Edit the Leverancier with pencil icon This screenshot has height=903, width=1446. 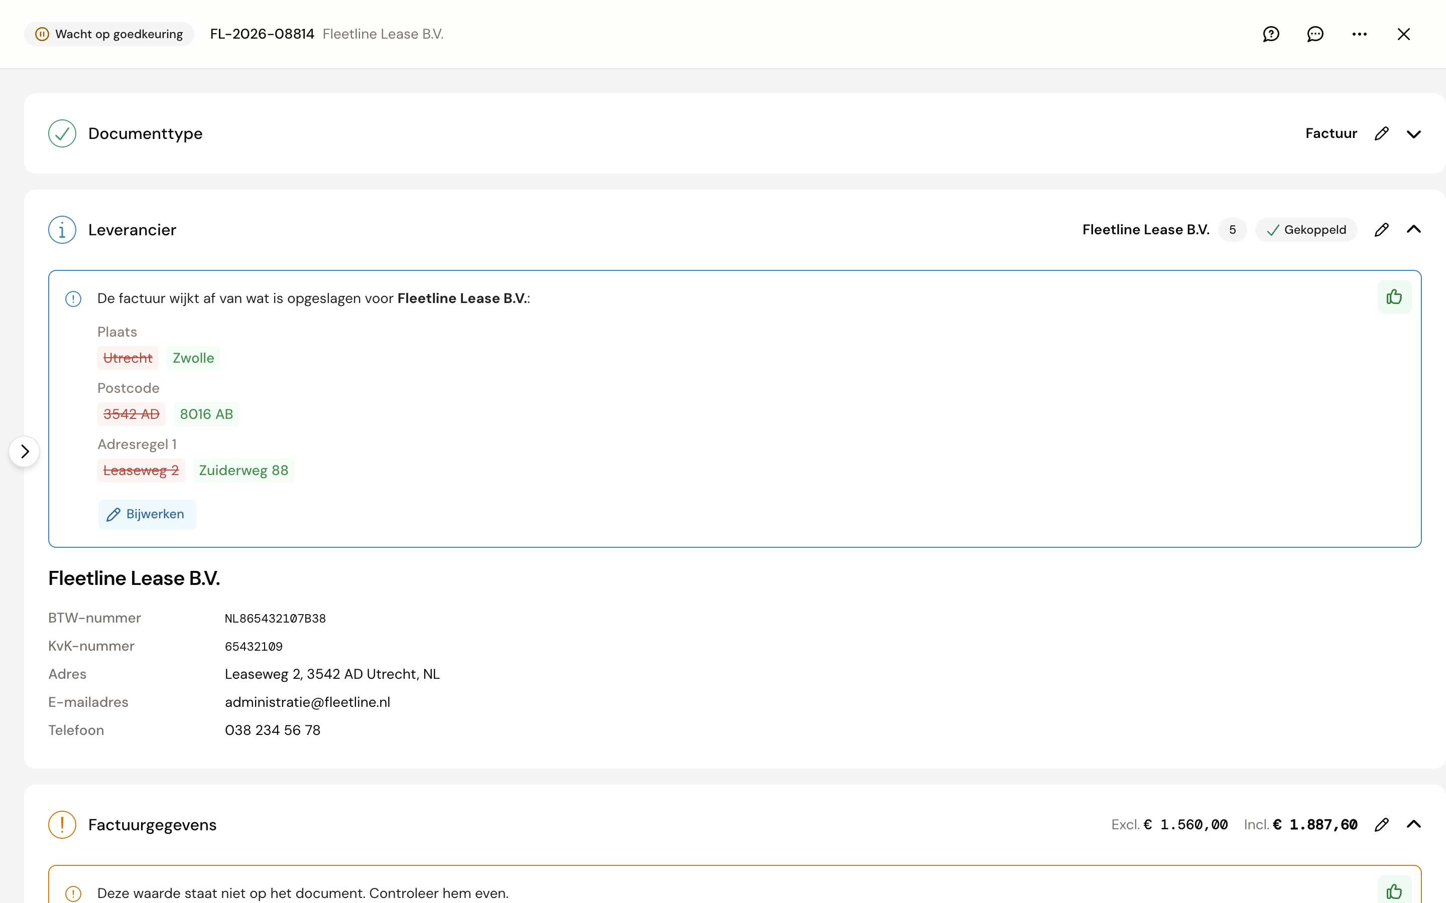point(1381,230)
